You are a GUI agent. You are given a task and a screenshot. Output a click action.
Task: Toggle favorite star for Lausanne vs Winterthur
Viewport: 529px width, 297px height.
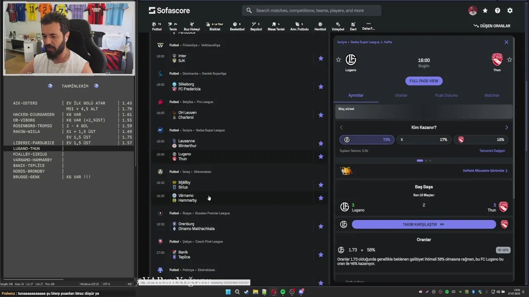pyautogui.click(x=321, y=144)
